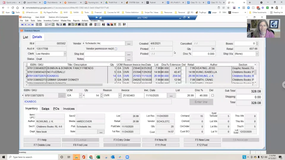The height and width of the screenshot is (160, 285).
Task: Click the cut scissors icon in toolbar
Action: click(x=61, y=25)
